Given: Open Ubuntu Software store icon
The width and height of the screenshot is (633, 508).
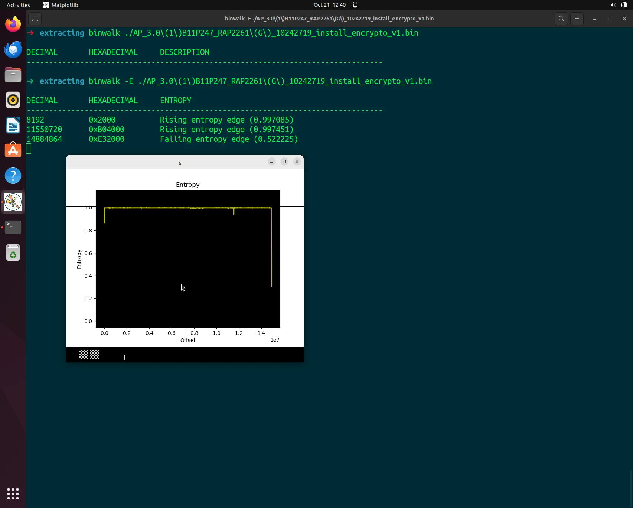Looking at the screenshot, I should tap(13, 151).
